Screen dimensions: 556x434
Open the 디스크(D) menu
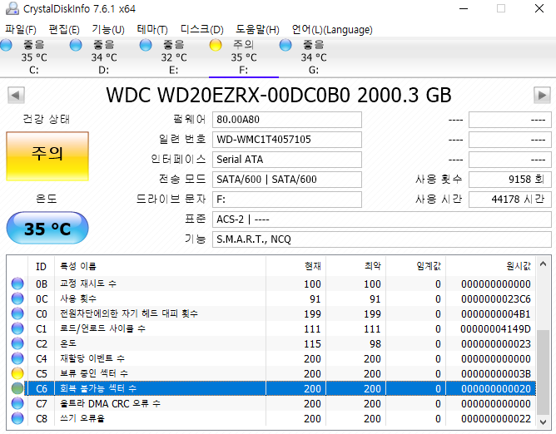pos(201,29)
